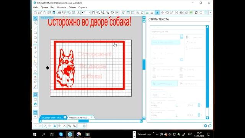Open the Silhouette menu
Viewport: 245px width, 138px height.
click(x=61, y=7)
